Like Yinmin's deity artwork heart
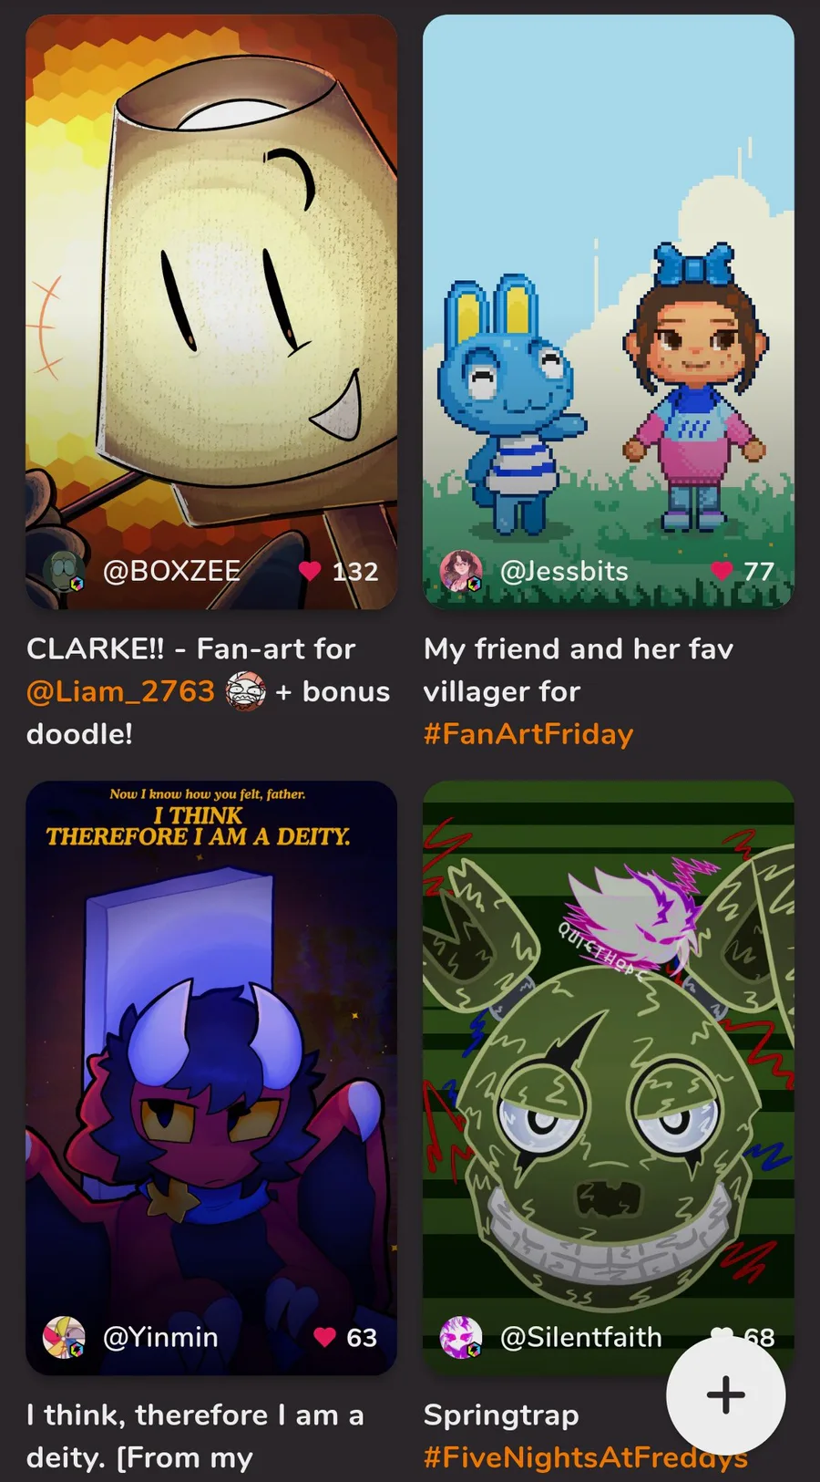Image resolution: width=820 pixels, height=1482 pixels. (x=324, y=1337)
